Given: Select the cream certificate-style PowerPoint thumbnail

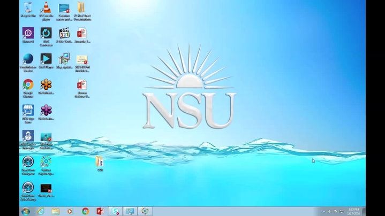Looking at the screenshot, I should coord(82,60).
